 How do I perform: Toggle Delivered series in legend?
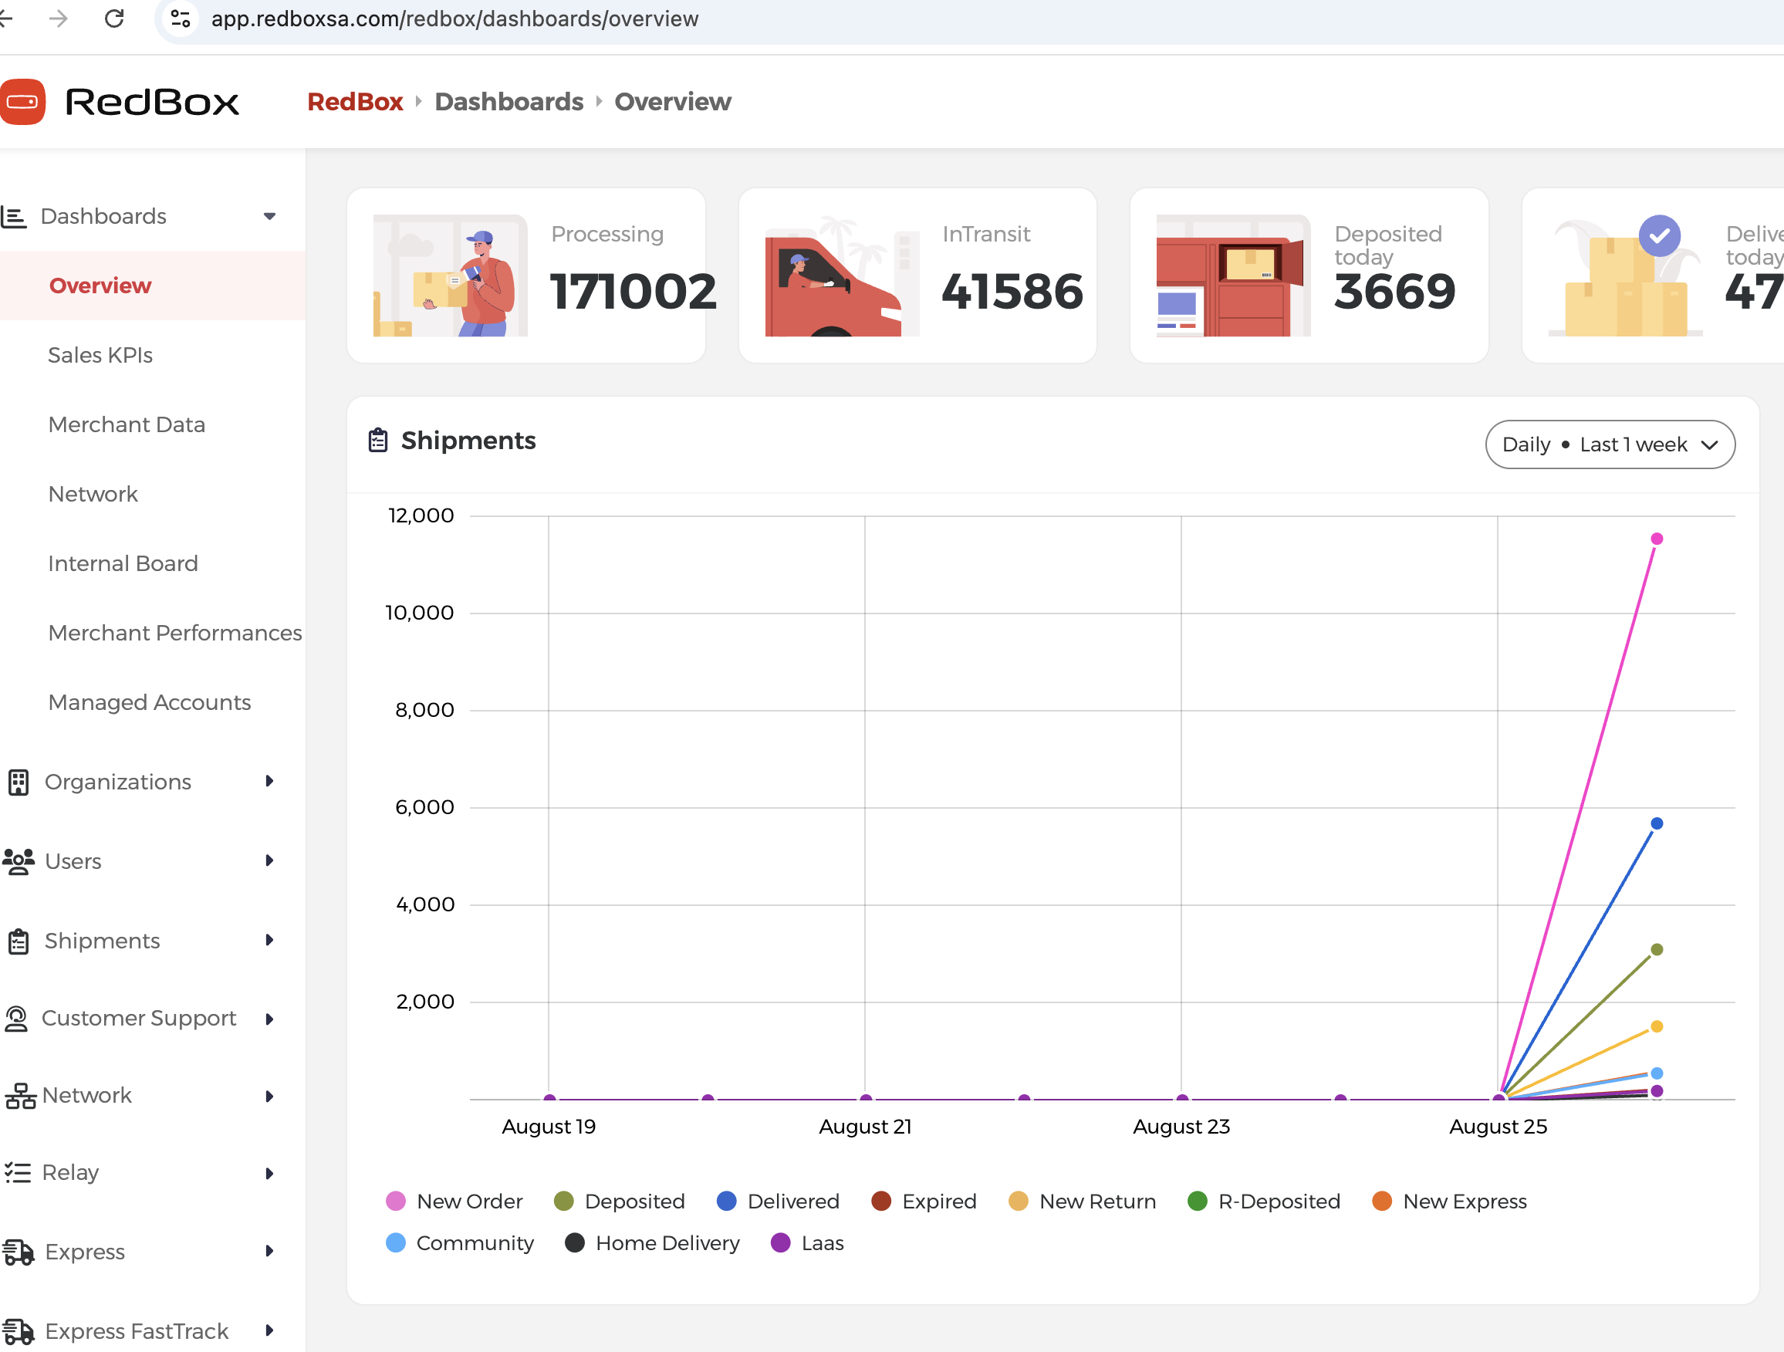click(x=779, y=1202)
